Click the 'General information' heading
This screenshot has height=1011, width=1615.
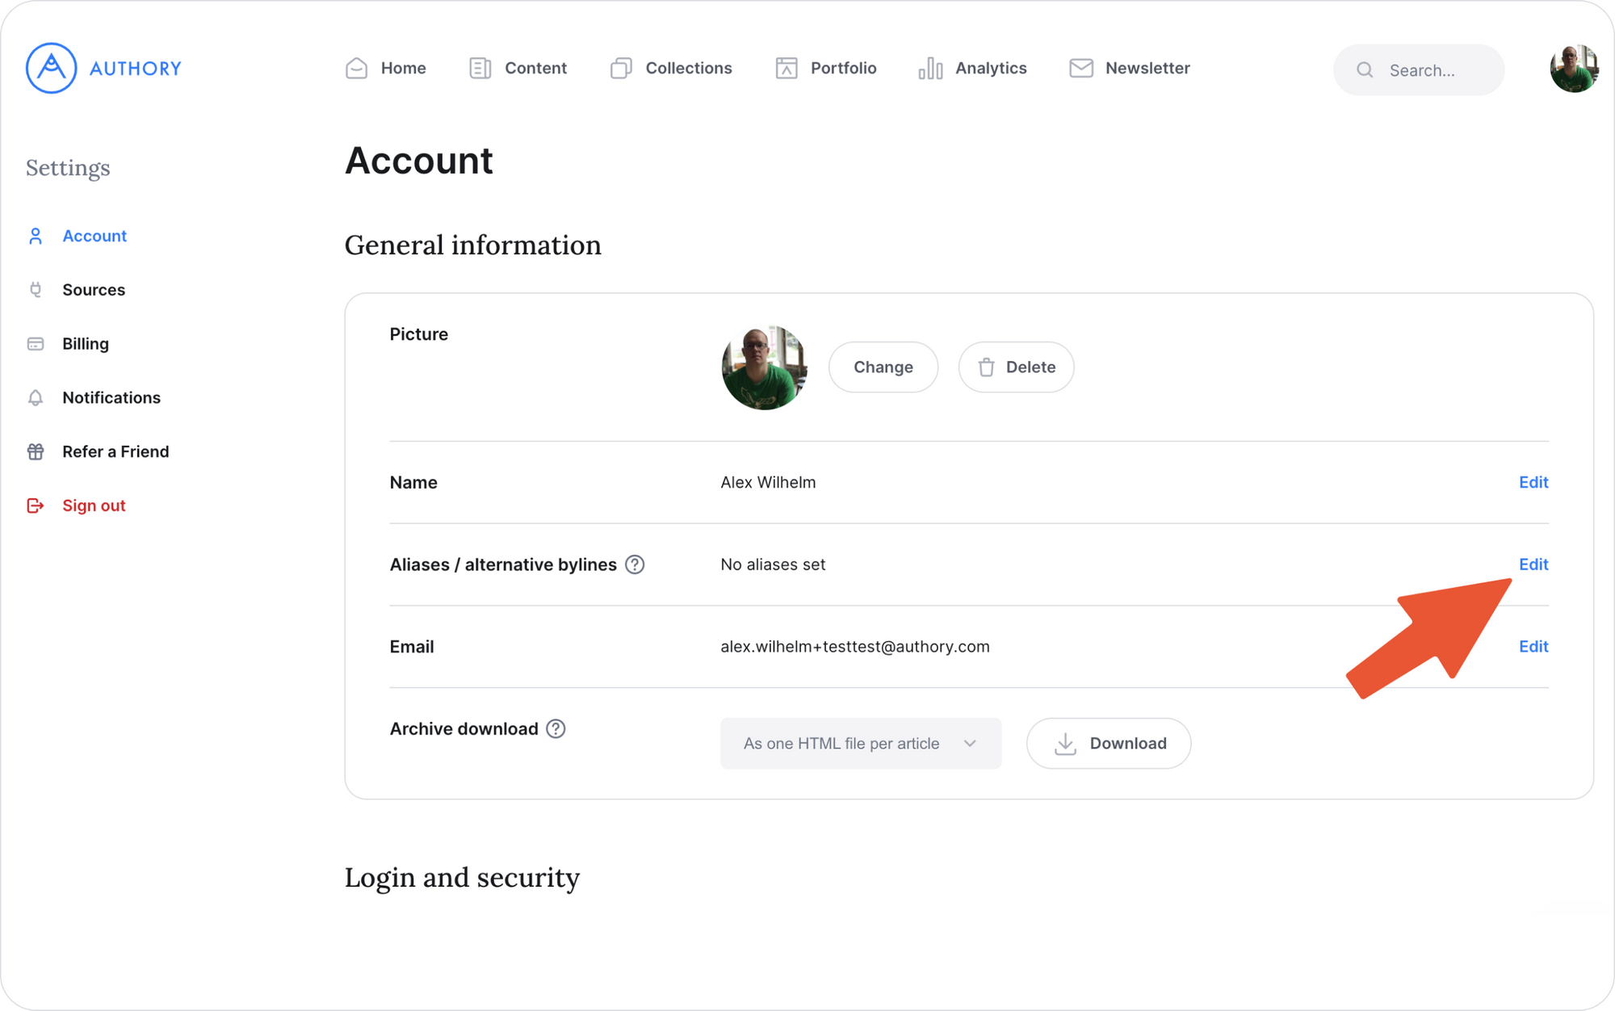coord(473,245)
